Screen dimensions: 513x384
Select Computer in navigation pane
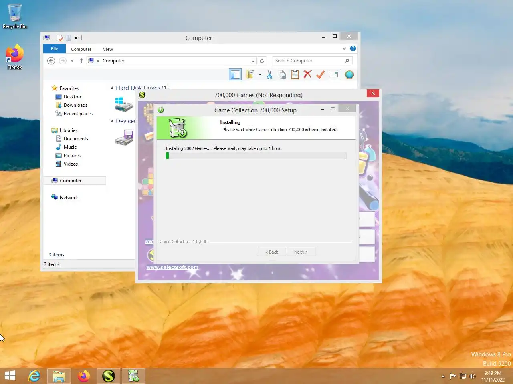[x=71, y=181]
